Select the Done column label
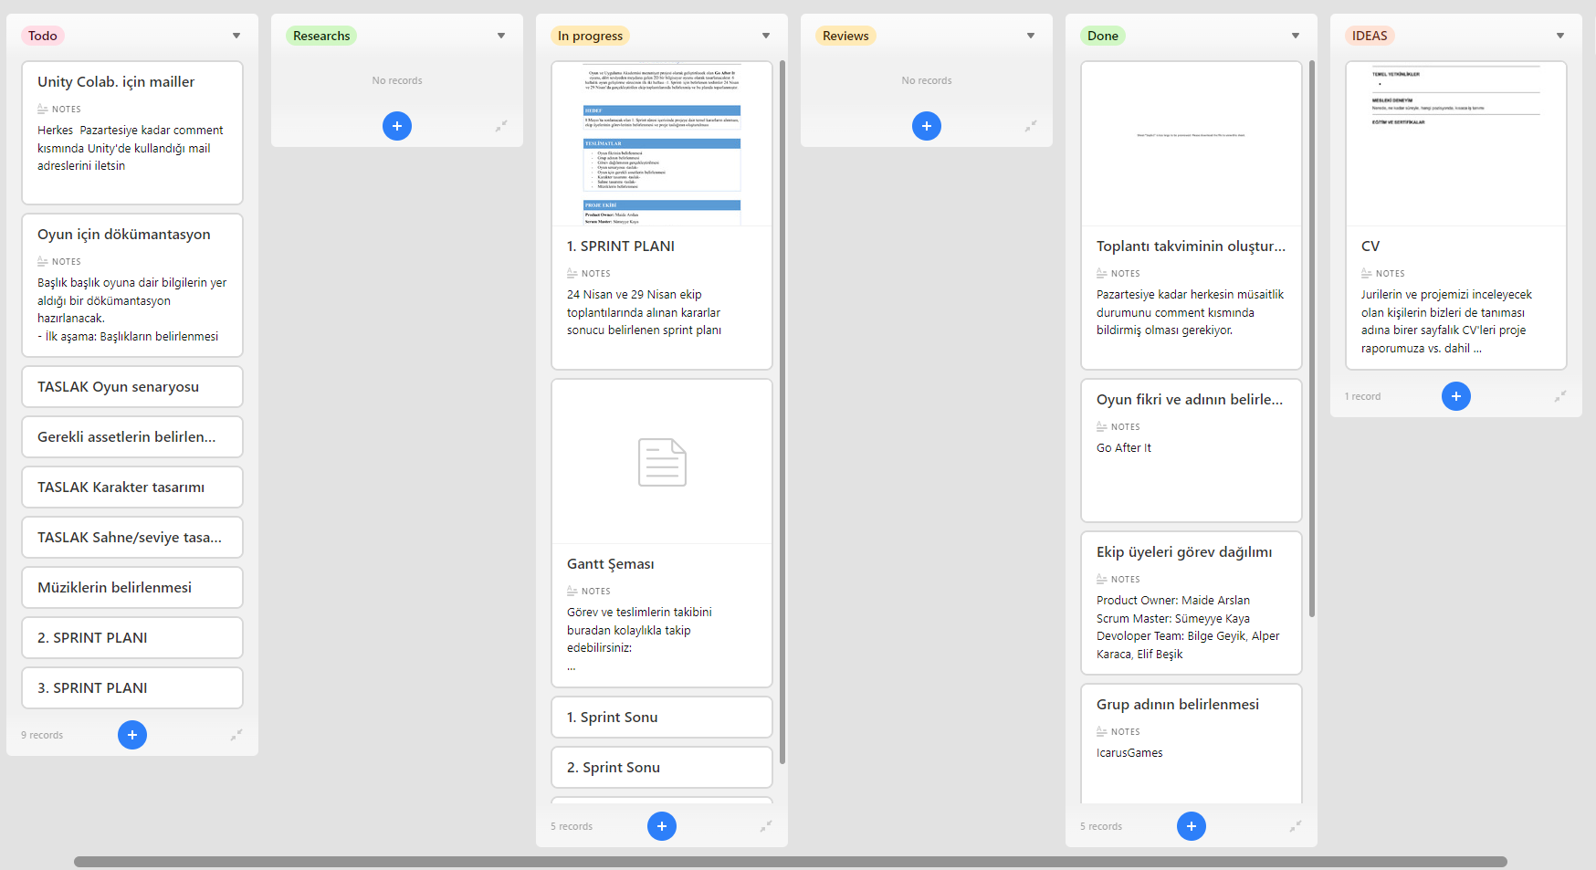 (x=1103, y=36)
